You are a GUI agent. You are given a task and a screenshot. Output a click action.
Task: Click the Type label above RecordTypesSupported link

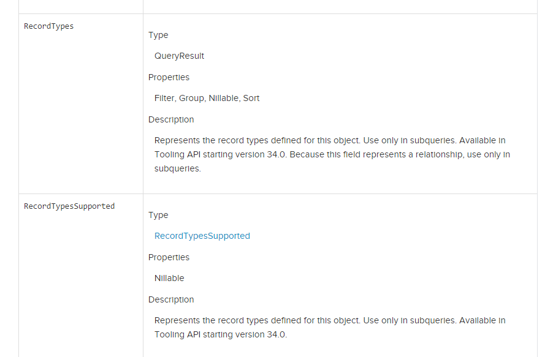[158, 215]
